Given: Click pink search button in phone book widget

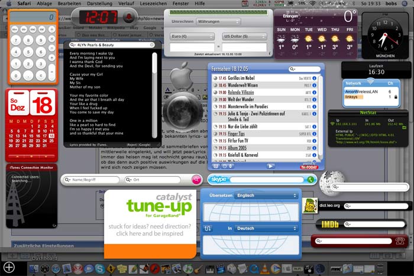Looking at the screenshot, I should [x=196, y=180].
